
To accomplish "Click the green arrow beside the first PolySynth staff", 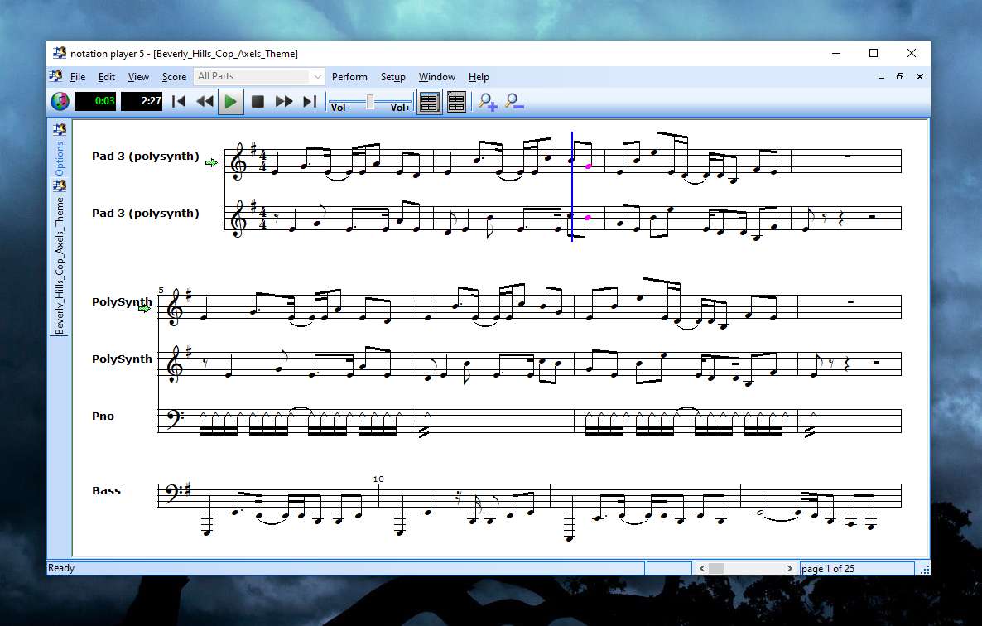I will click(x=145, y=308).
